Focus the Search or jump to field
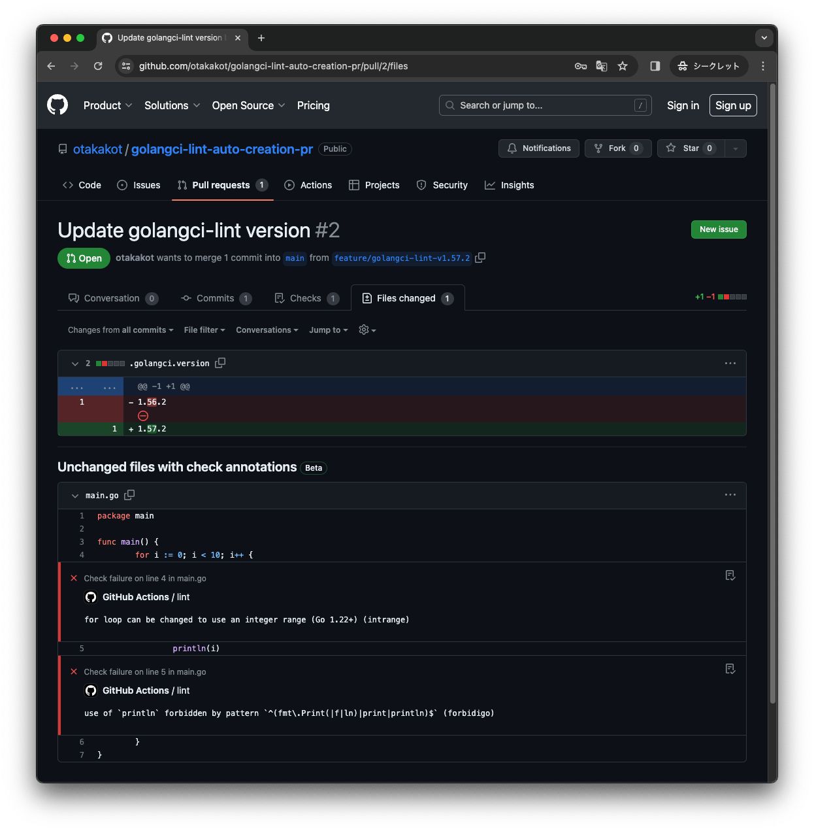 tap(545, 105)
